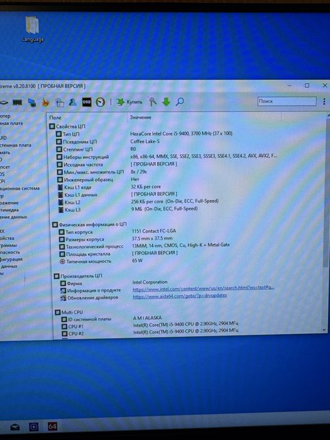The image size is (330, 440).
Task: Click the chip icon beside Кэш L3
Action: [60, 210]
